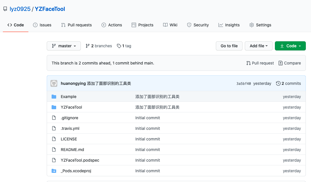Image resolution: width=311 pixels, height=182 pixels.
Task: Open Initial commit for .travis.yml row
Action: point(148,128)
